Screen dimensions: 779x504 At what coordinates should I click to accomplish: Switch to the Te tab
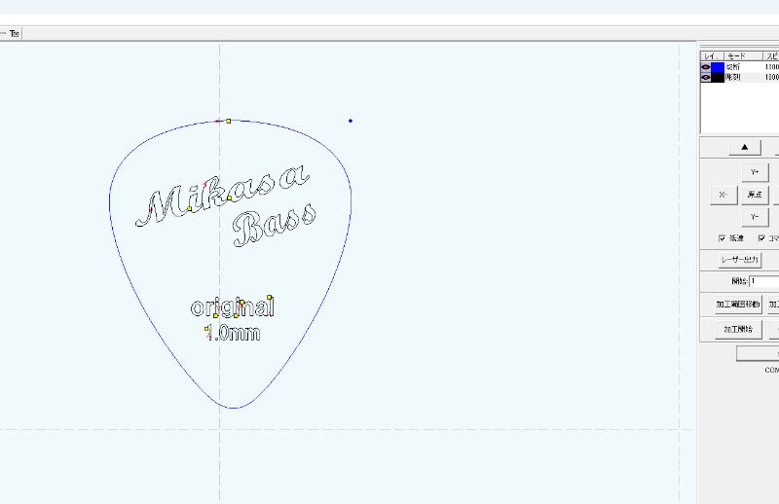tap(14, 33)
